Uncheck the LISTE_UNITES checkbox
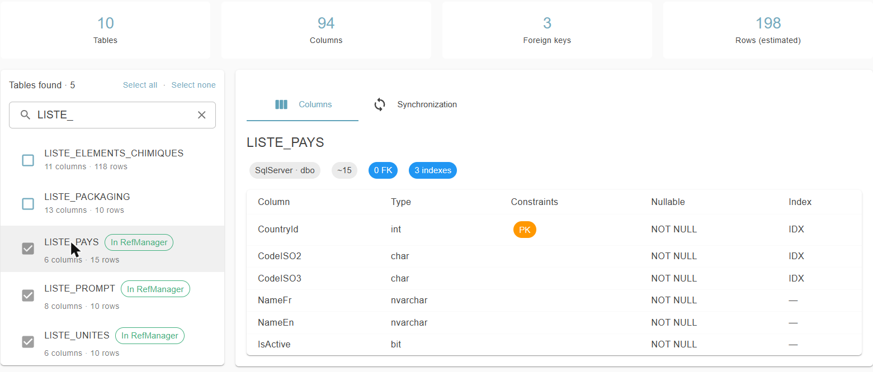The width and height of the screenshot is (873, 372). [28, 342]
